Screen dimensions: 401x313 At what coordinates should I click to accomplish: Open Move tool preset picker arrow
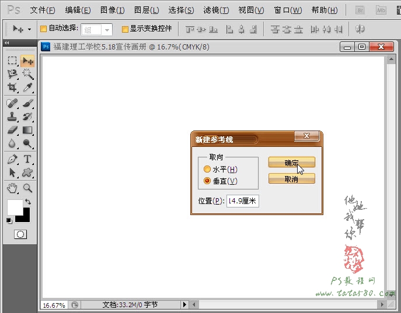pyautogui.click(x=29, y=29)
